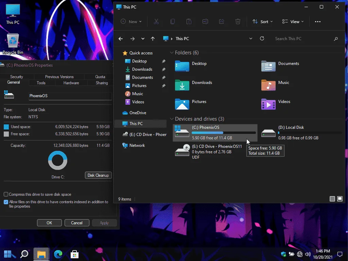
Task: Click the volume speaker tray icon
Action: [x=308, y=254]
